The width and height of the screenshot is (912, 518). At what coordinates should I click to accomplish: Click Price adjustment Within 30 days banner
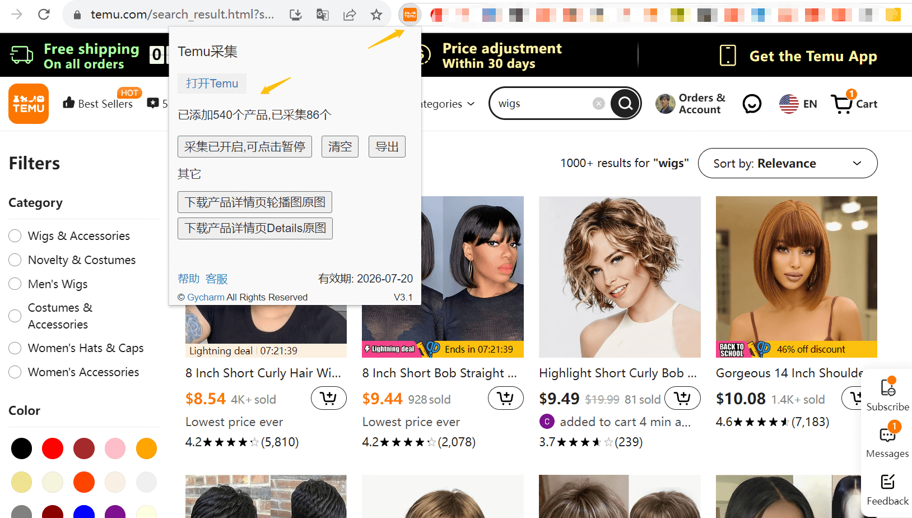coord(502,55)
